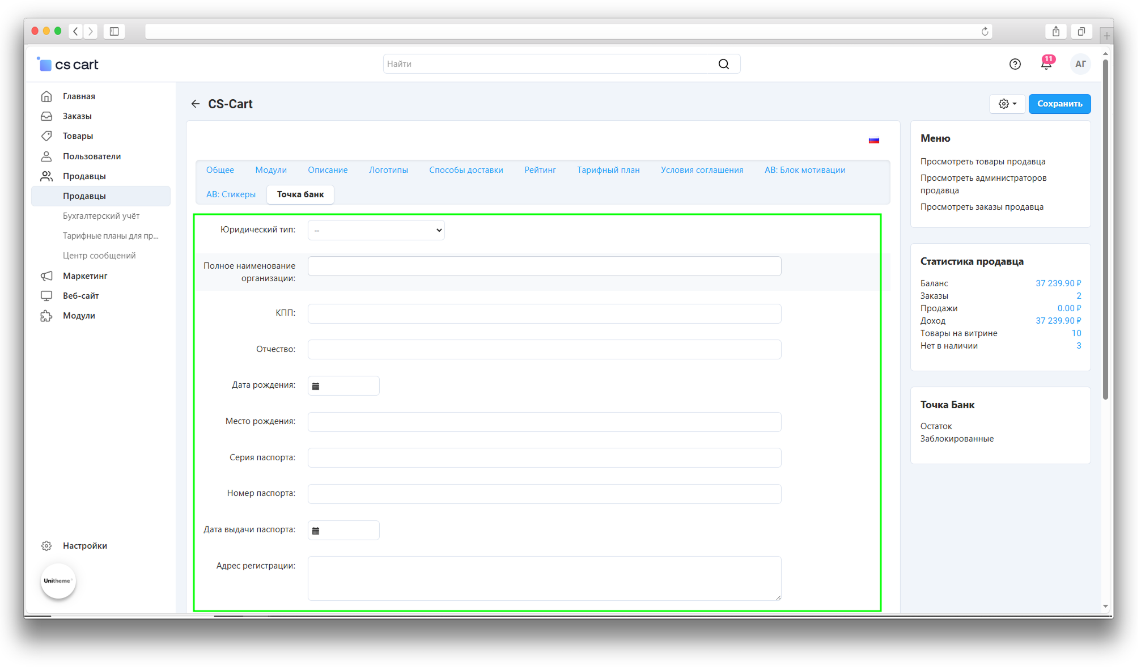Open calendar icon for Дата выдачи паспорта
1141x670 pixels.
(316, 531)
